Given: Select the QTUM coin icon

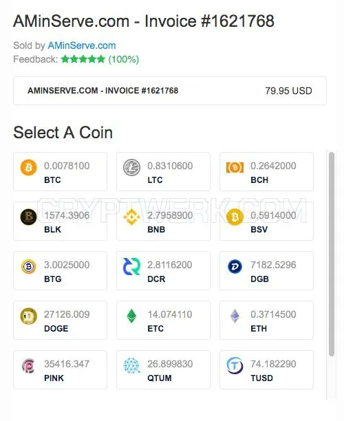Looking at the screenshot, I should pyautogui.click(x=131, y=366).
